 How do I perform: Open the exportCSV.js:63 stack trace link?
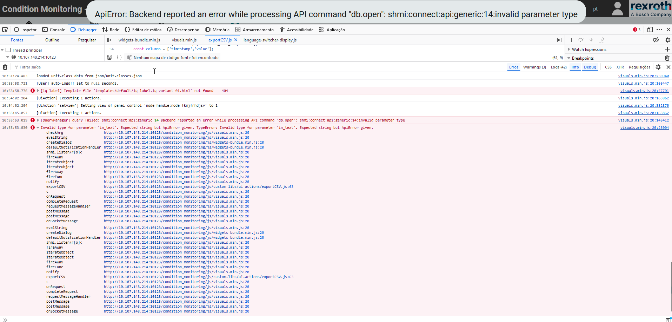(x=198, y=187)
